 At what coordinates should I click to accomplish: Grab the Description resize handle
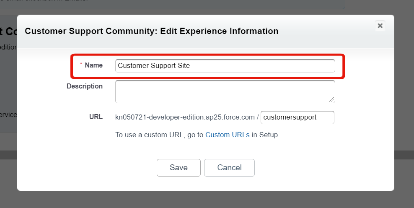(x=331, y=99)
